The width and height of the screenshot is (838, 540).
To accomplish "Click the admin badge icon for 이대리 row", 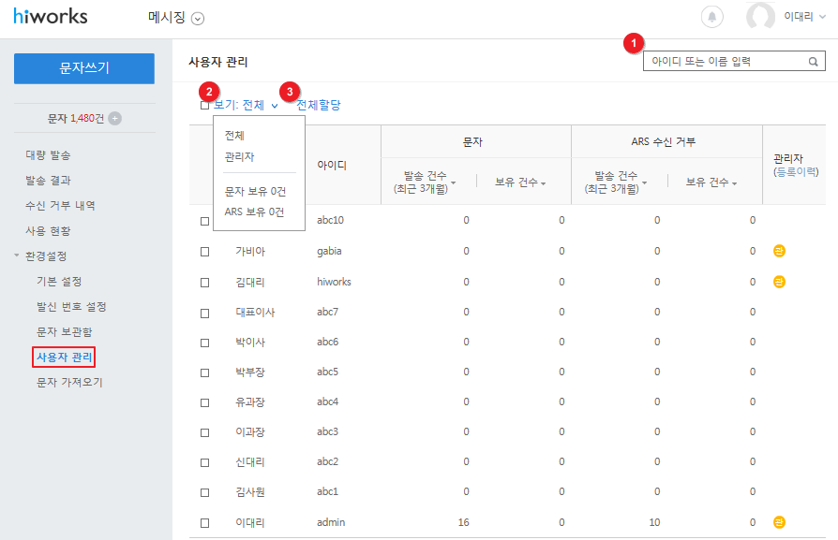I will 778,521.
